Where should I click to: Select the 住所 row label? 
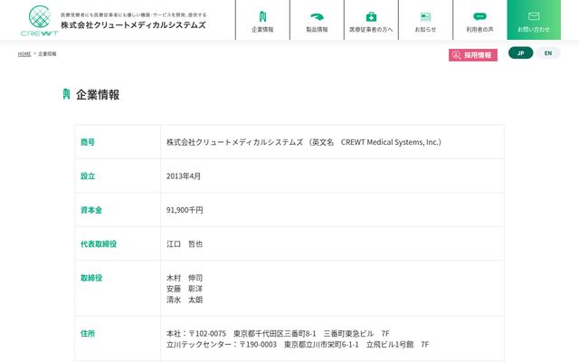88,334
